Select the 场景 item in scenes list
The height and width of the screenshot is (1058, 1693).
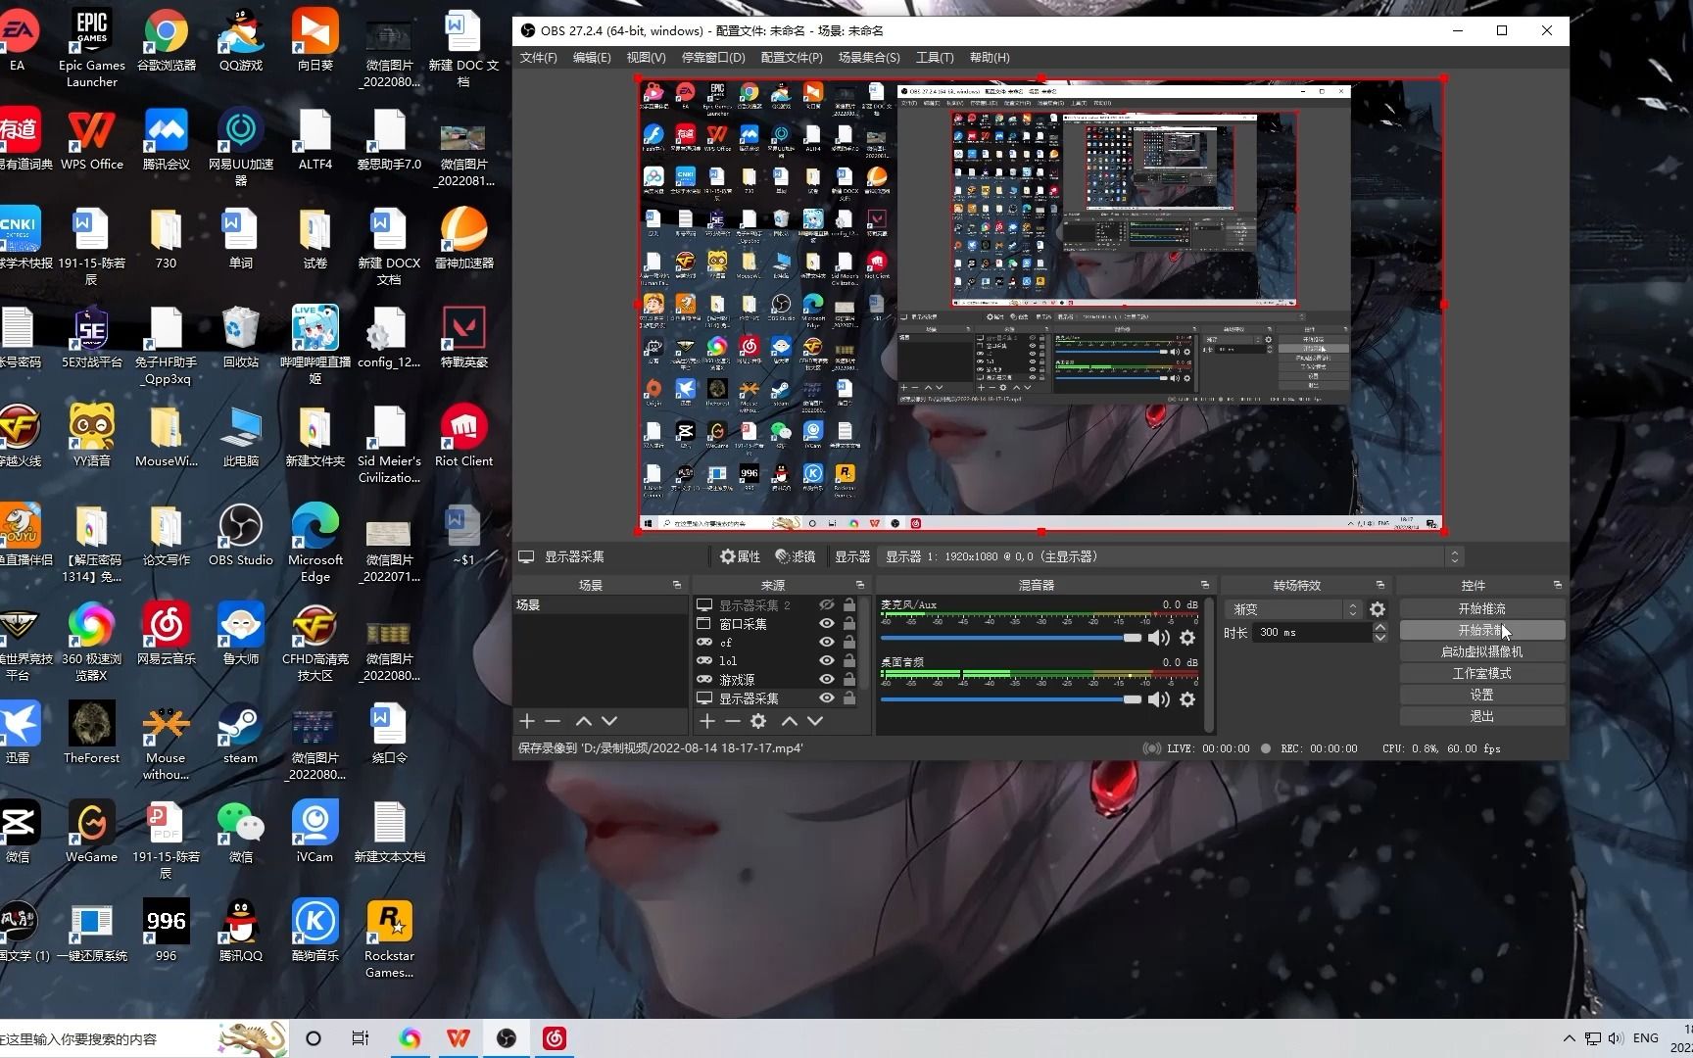tap(600, 605)
